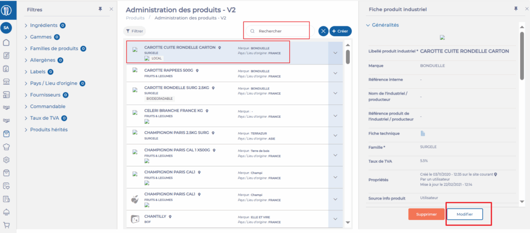Click the chef hat icon in sidebar
This screenshot has height=233, width=530.
point(7,146)
